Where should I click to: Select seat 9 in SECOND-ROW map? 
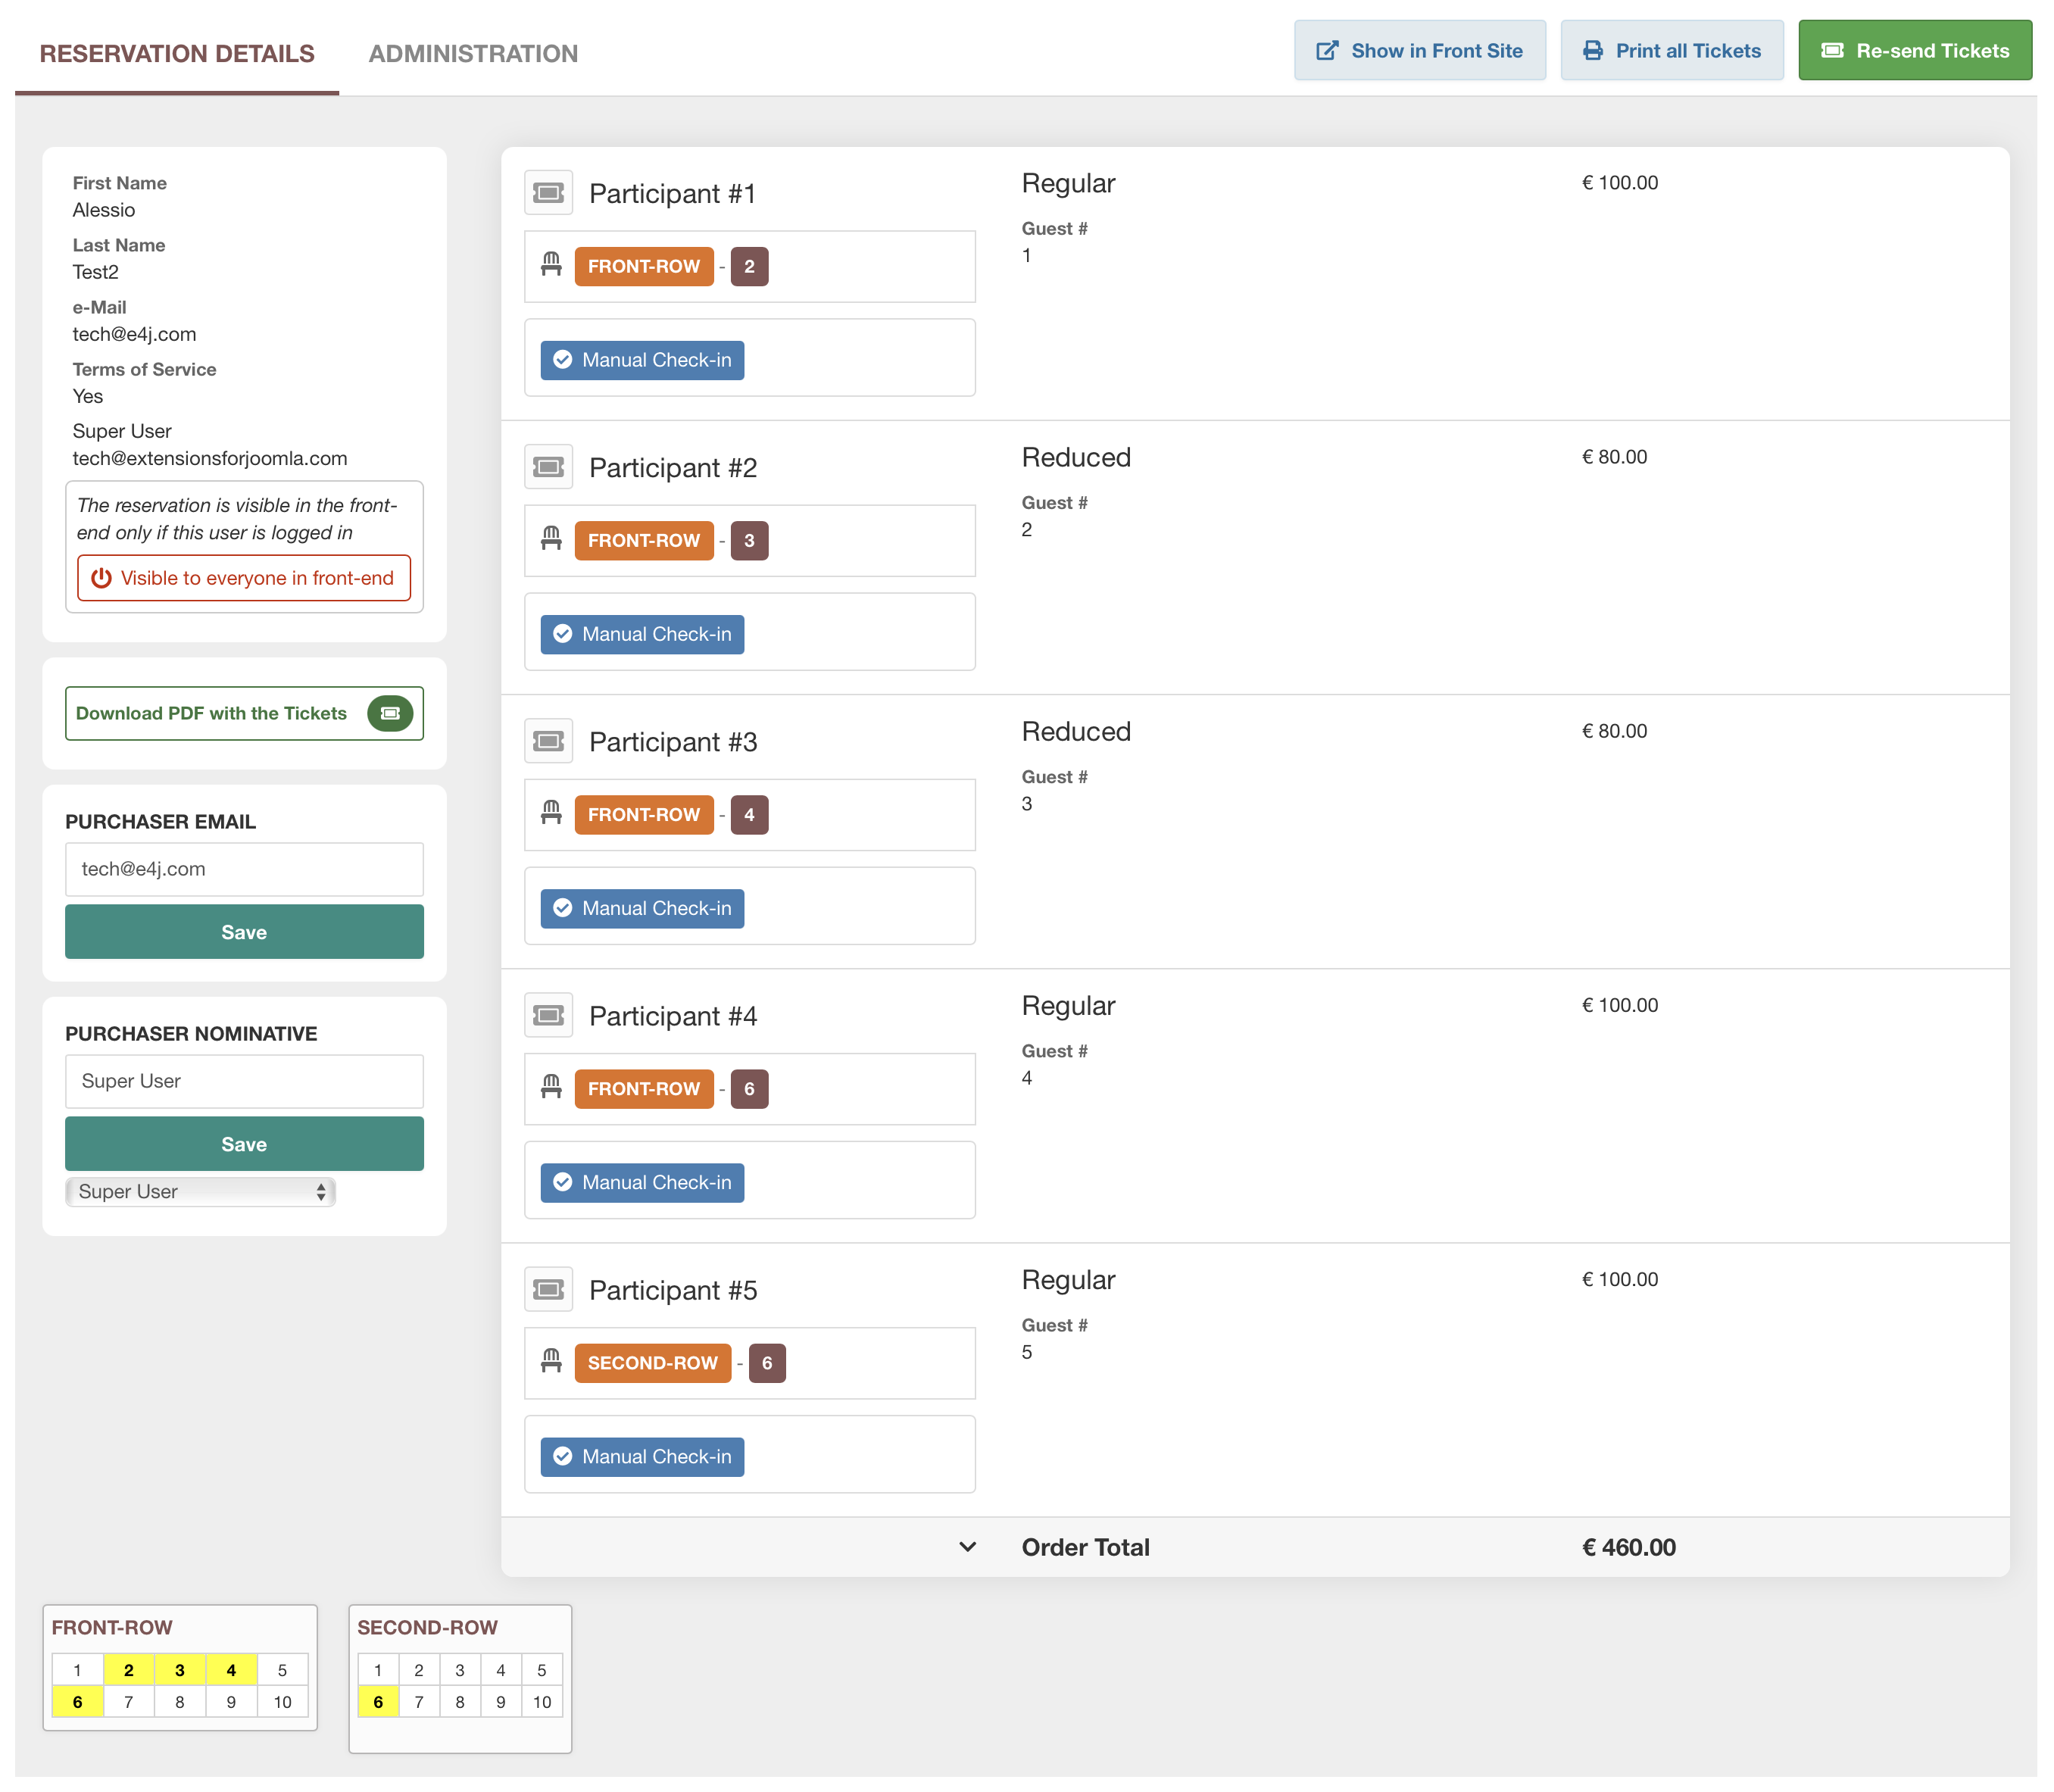point(501,1701)
